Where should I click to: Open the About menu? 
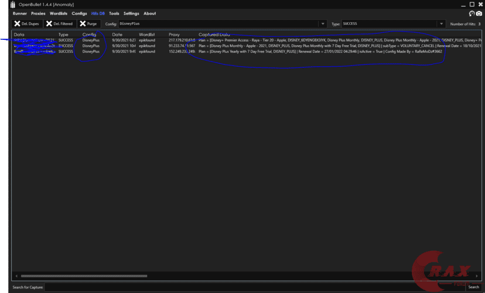pos(150,13)
